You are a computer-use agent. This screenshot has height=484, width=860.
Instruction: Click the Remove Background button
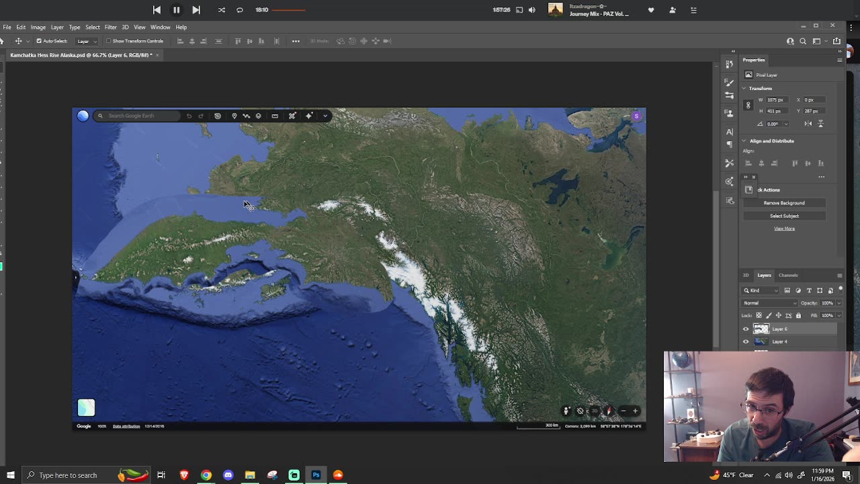point(784,203)
